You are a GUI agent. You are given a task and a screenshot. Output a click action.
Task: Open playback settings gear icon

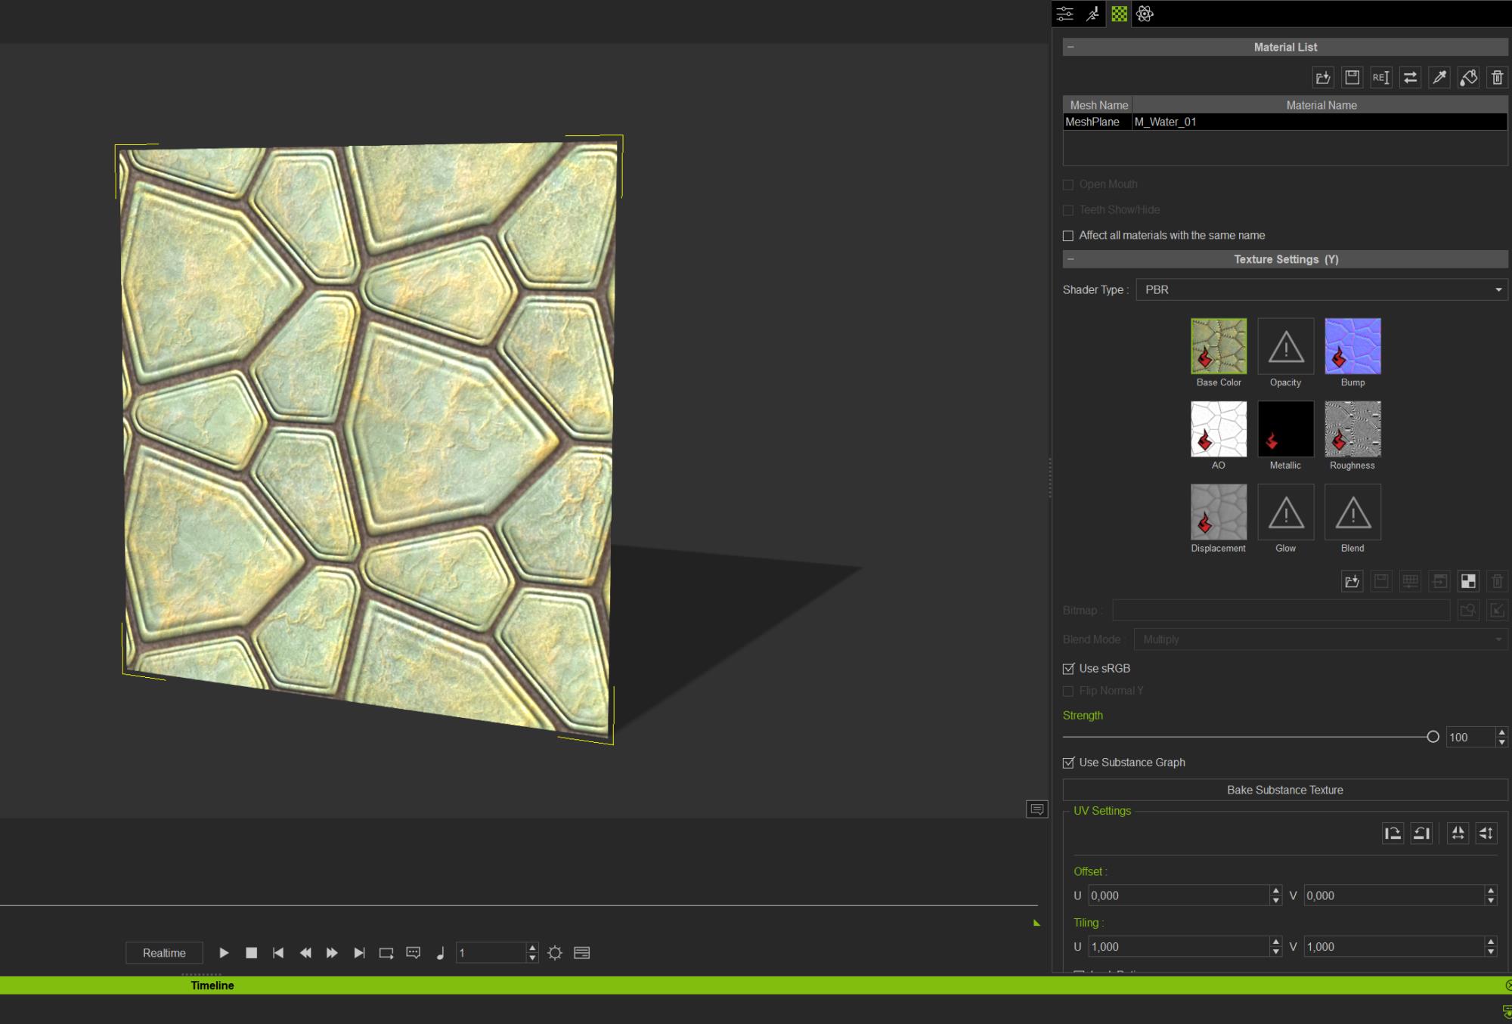555,953
